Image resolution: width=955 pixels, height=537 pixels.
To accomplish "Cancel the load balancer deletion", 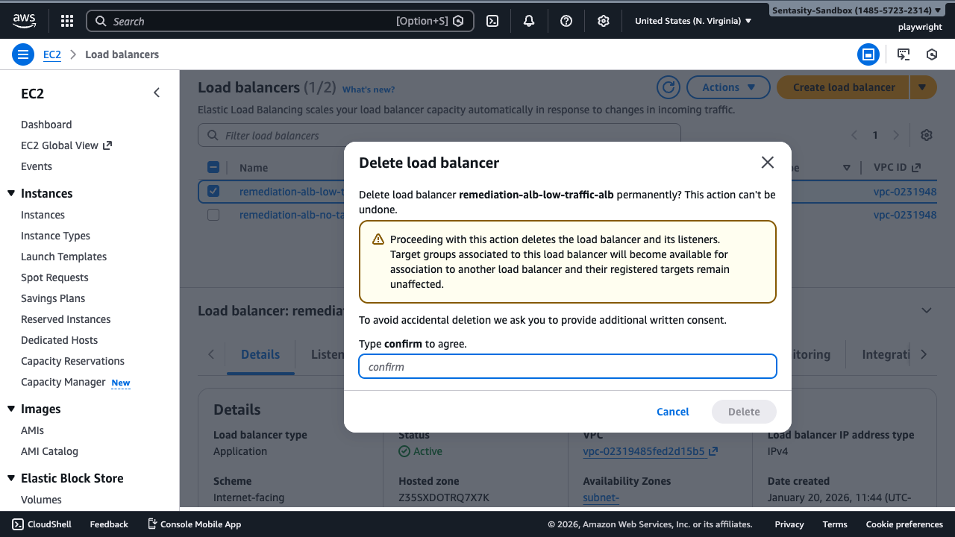I will pos(672,411).
